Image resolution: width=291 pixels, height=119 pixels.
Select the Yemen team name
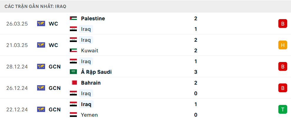(x=89, y=115)
